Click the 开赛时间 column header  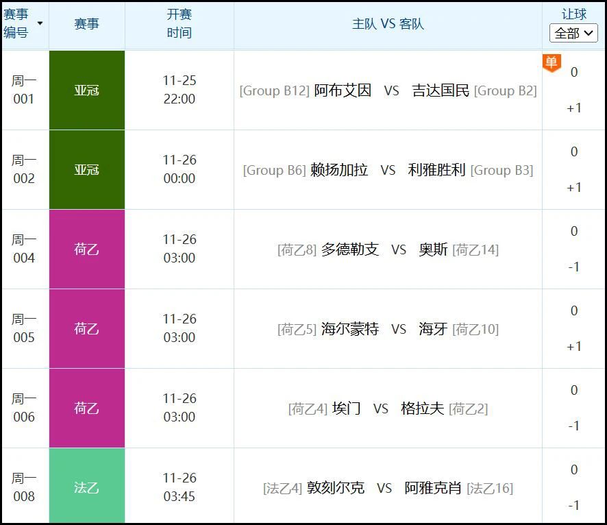click(179, 24)
